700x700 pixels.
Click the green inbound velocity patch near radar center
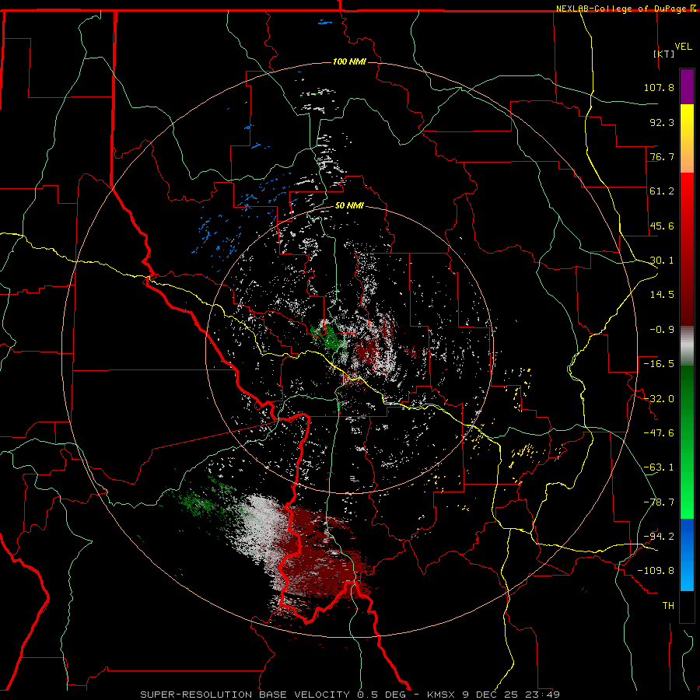click(x=330, y=337)
